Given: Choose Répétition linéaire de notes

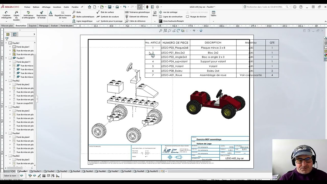Looking at the screenshot, I should 63,15.
